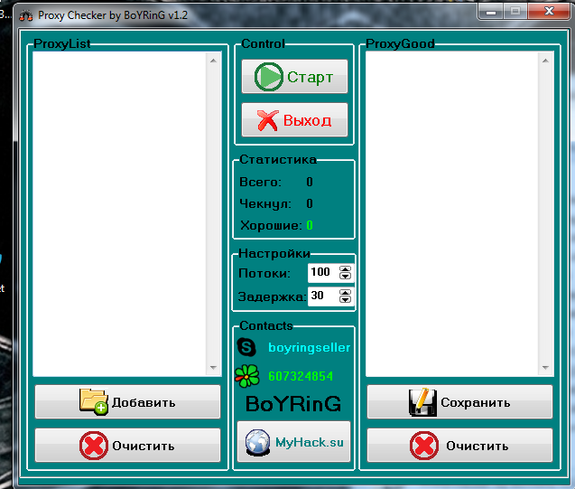Click the red cross icon under ProxyList
Image resolution: width=575 pixels, height=489 pixels.
pos(94,446)
